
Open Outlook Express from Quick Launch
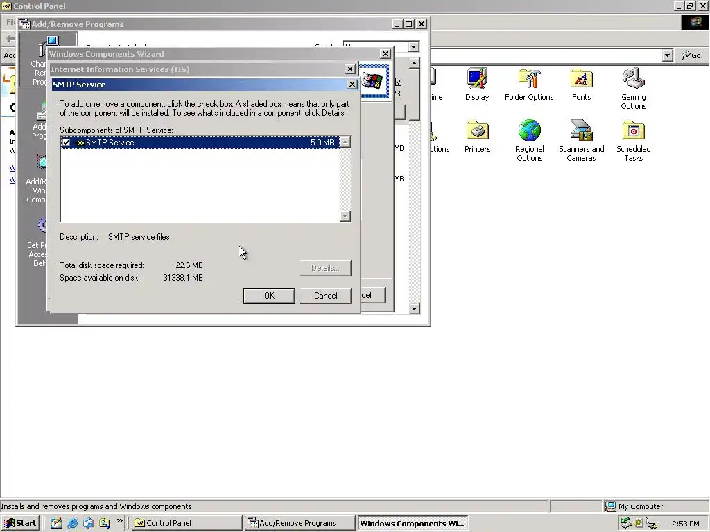point(88,523)
